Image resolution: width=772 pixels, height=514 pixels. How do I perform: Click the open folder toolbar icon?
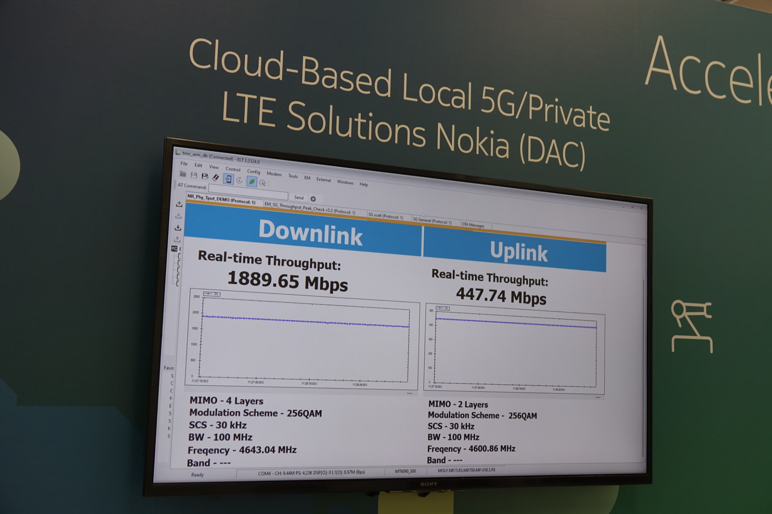(x=183, y=174)
